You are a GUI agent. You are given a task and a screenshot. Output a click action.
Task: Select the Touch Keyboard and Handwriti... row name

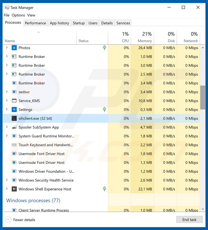46,145
